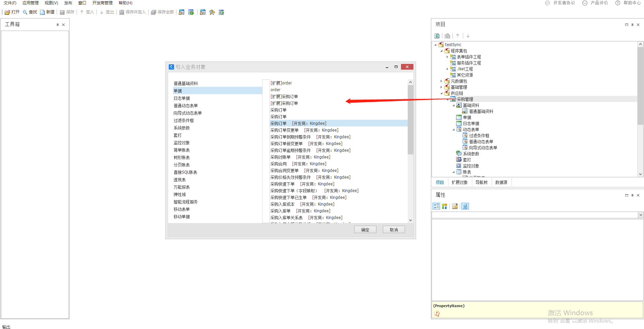Collapse the 供应链 tree node
644x329 pixels.
tap(441, 93)
